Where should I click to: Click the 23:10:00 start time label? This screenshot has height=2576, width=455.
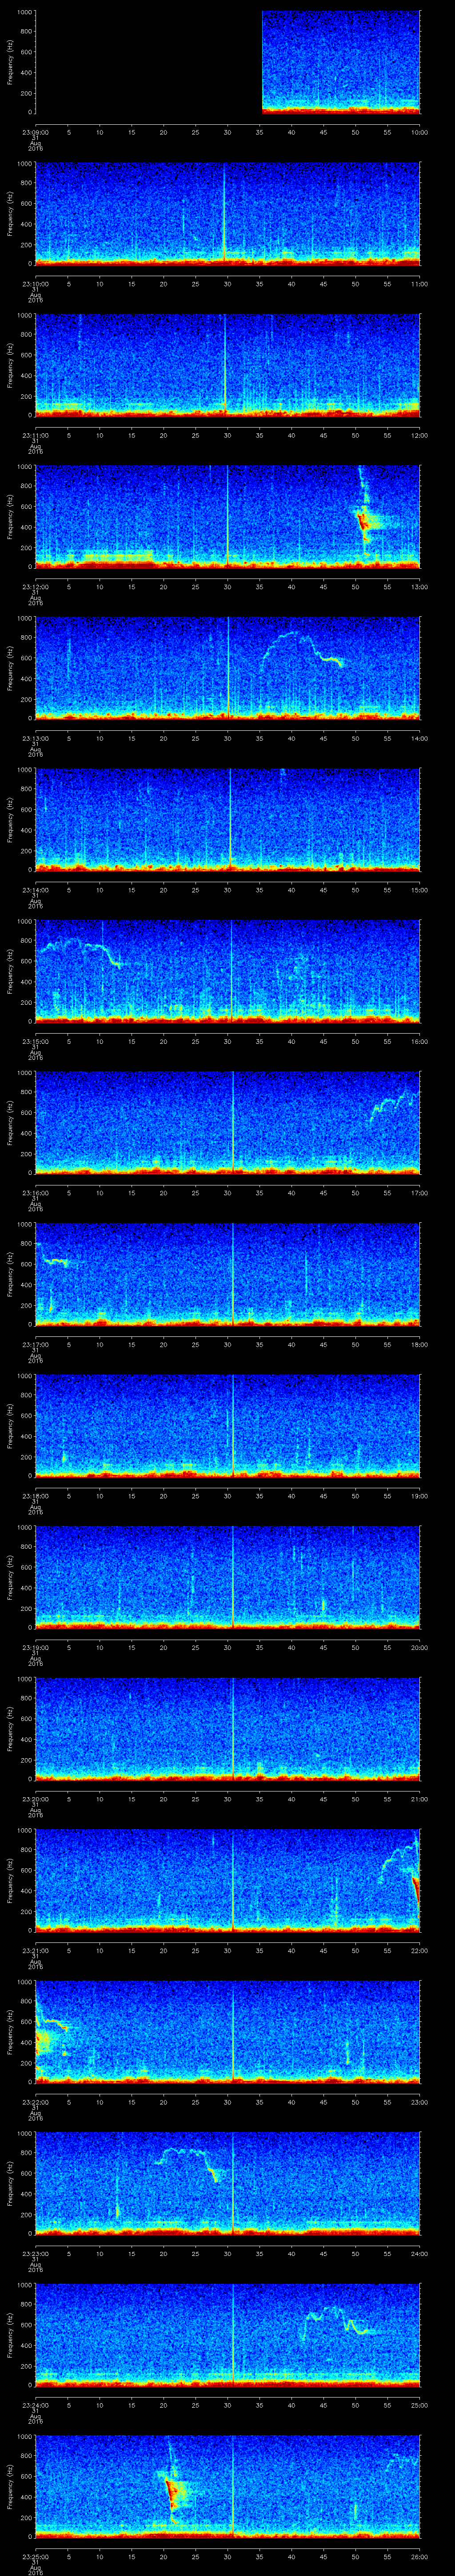point(35,284)
